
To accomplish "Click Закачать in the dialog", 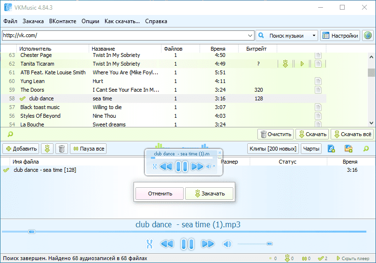I will (x=209, y=194).
